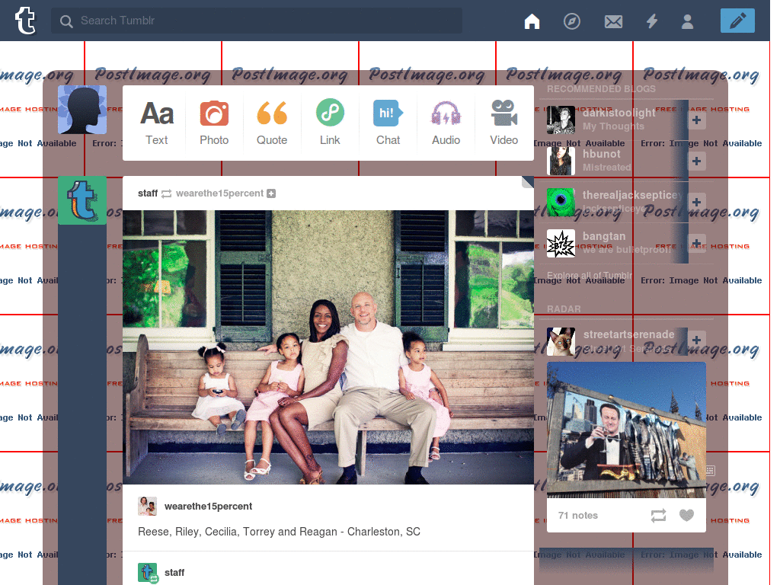This screenshot has height=585, width=780.
Task: Follow hbunot with plus button
Action: [696, 161]
